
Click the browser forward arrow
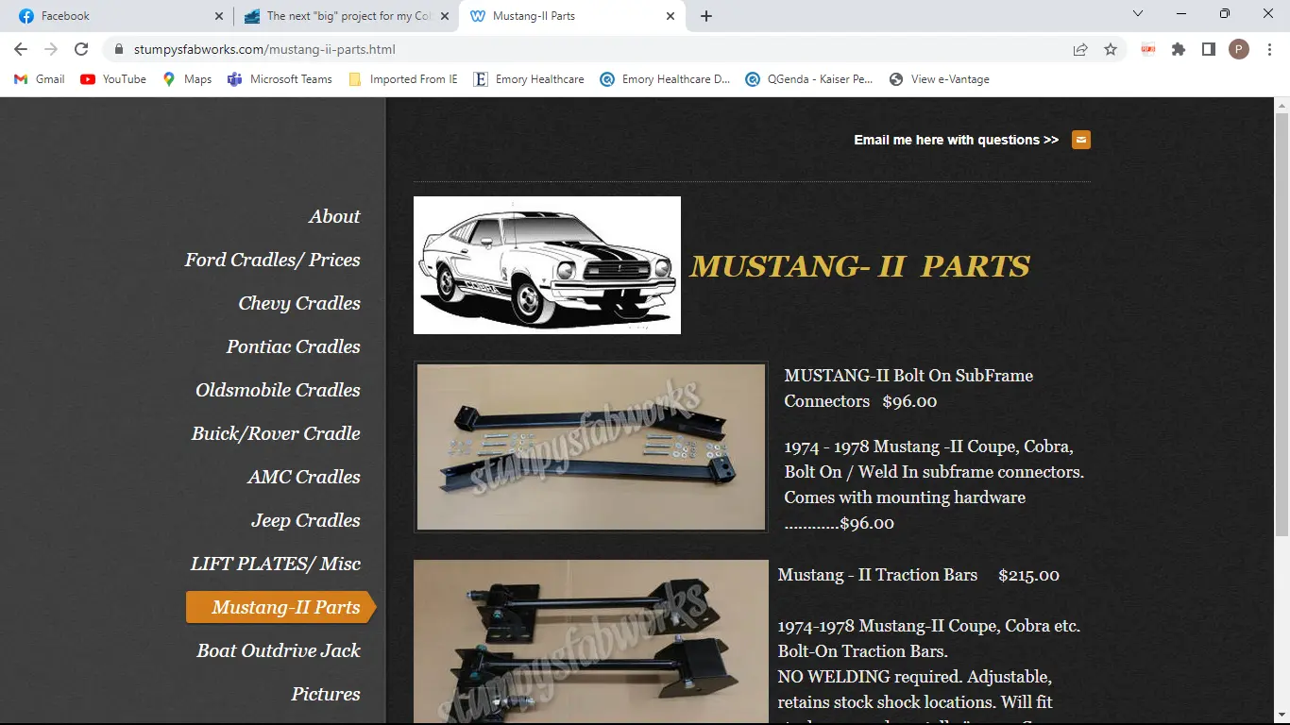[x=51, y=49]
